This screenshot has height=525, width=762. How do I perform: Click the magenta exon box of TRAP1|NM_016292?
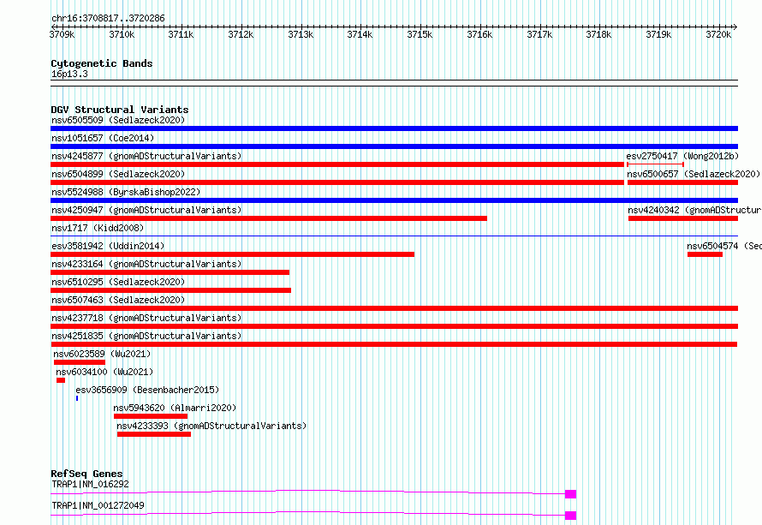coord(570,494)
